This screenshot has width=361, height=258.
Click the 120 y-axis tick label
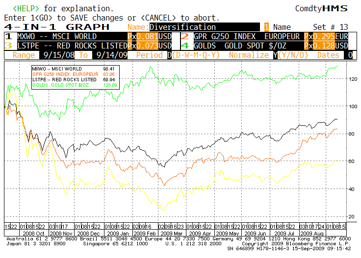[353, 79]
